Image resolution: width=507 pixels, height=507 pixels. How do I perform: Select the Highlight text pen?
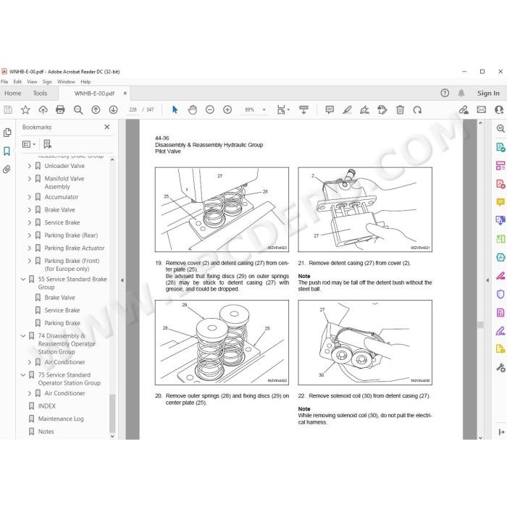[x=347, y=110]
